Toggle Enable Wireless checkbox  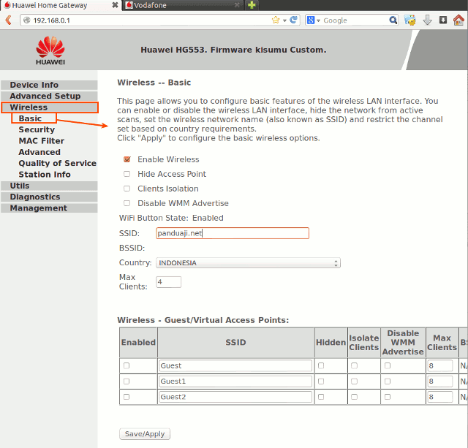tap(127, 159)
